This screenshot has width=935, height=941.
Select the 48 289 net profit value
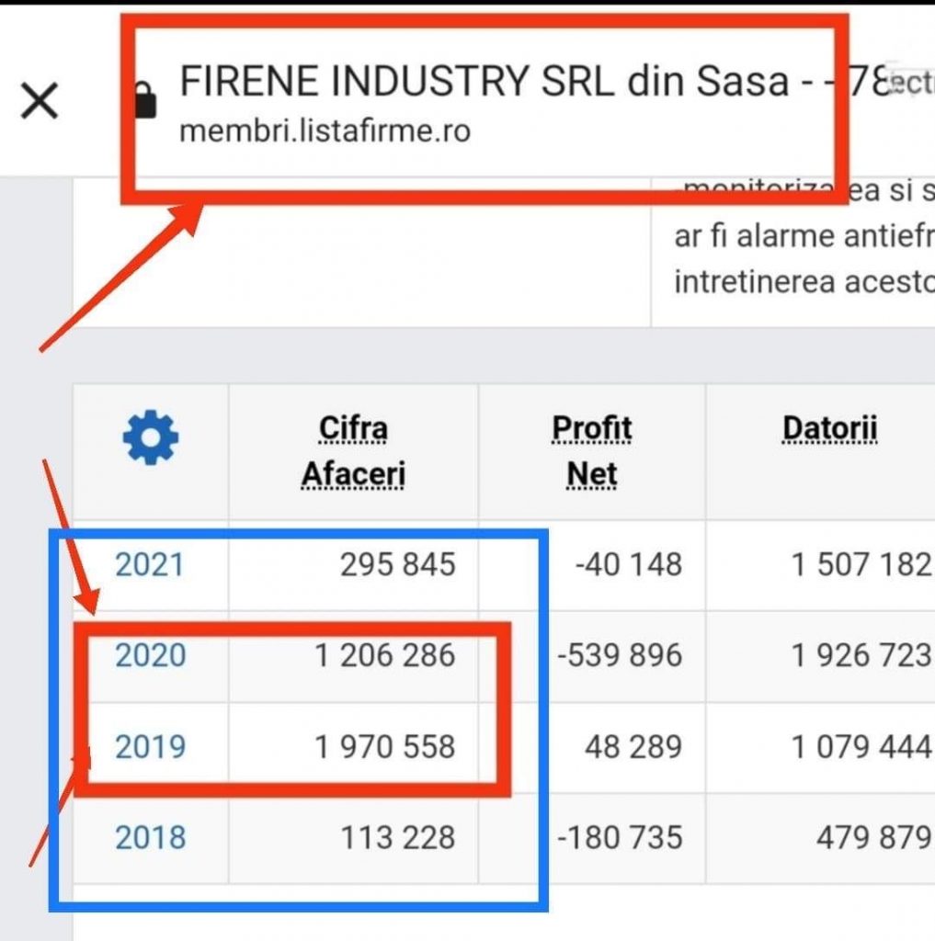[x=633, y=746]
